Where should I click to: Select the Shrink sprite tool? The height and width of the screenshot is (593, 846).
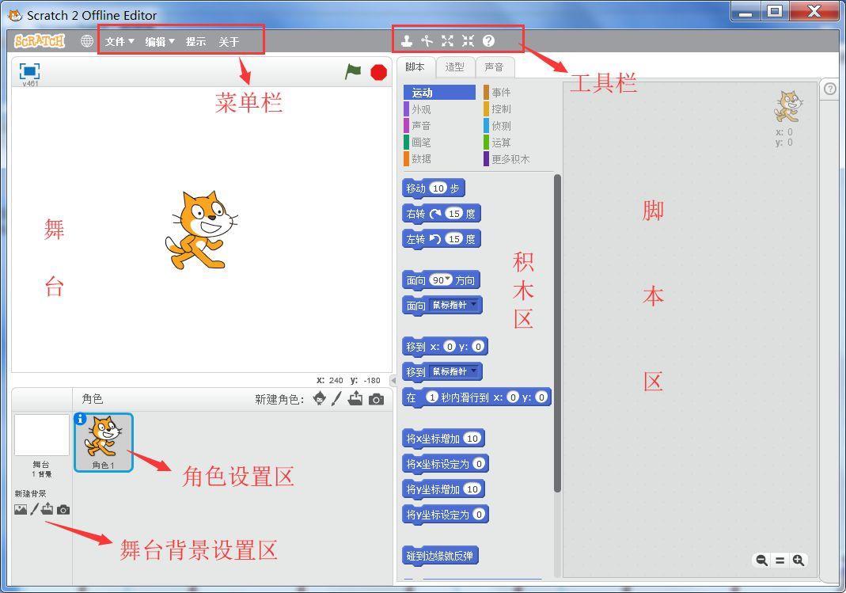tap(468, 41)
